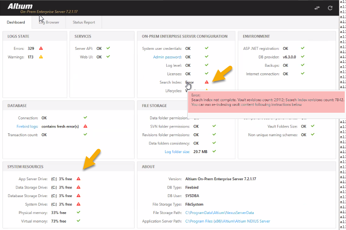Click the Search Index error icon
This screenshot has height=230, width=346.
click(207, 82)
